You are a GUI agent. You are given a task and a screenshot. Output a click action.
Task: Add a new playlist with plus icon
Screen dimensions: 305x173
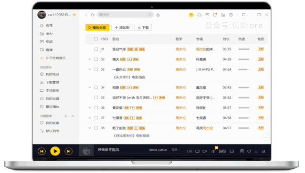(x=66, y=116)
